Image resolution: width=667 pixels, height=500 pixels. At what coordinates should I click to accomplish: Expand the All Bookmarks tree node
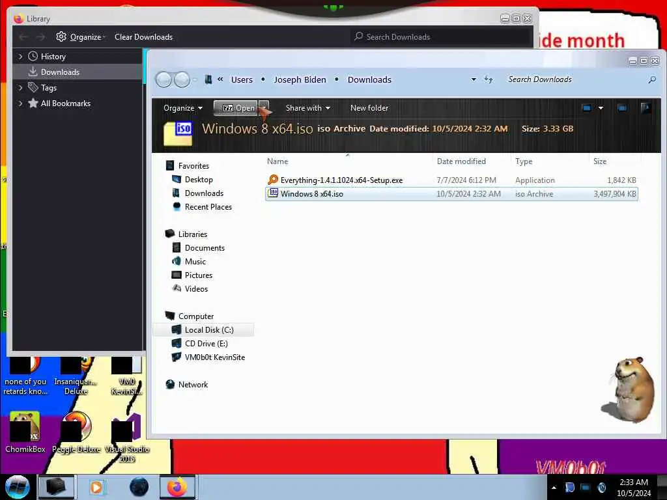click(x=20, y=104)
